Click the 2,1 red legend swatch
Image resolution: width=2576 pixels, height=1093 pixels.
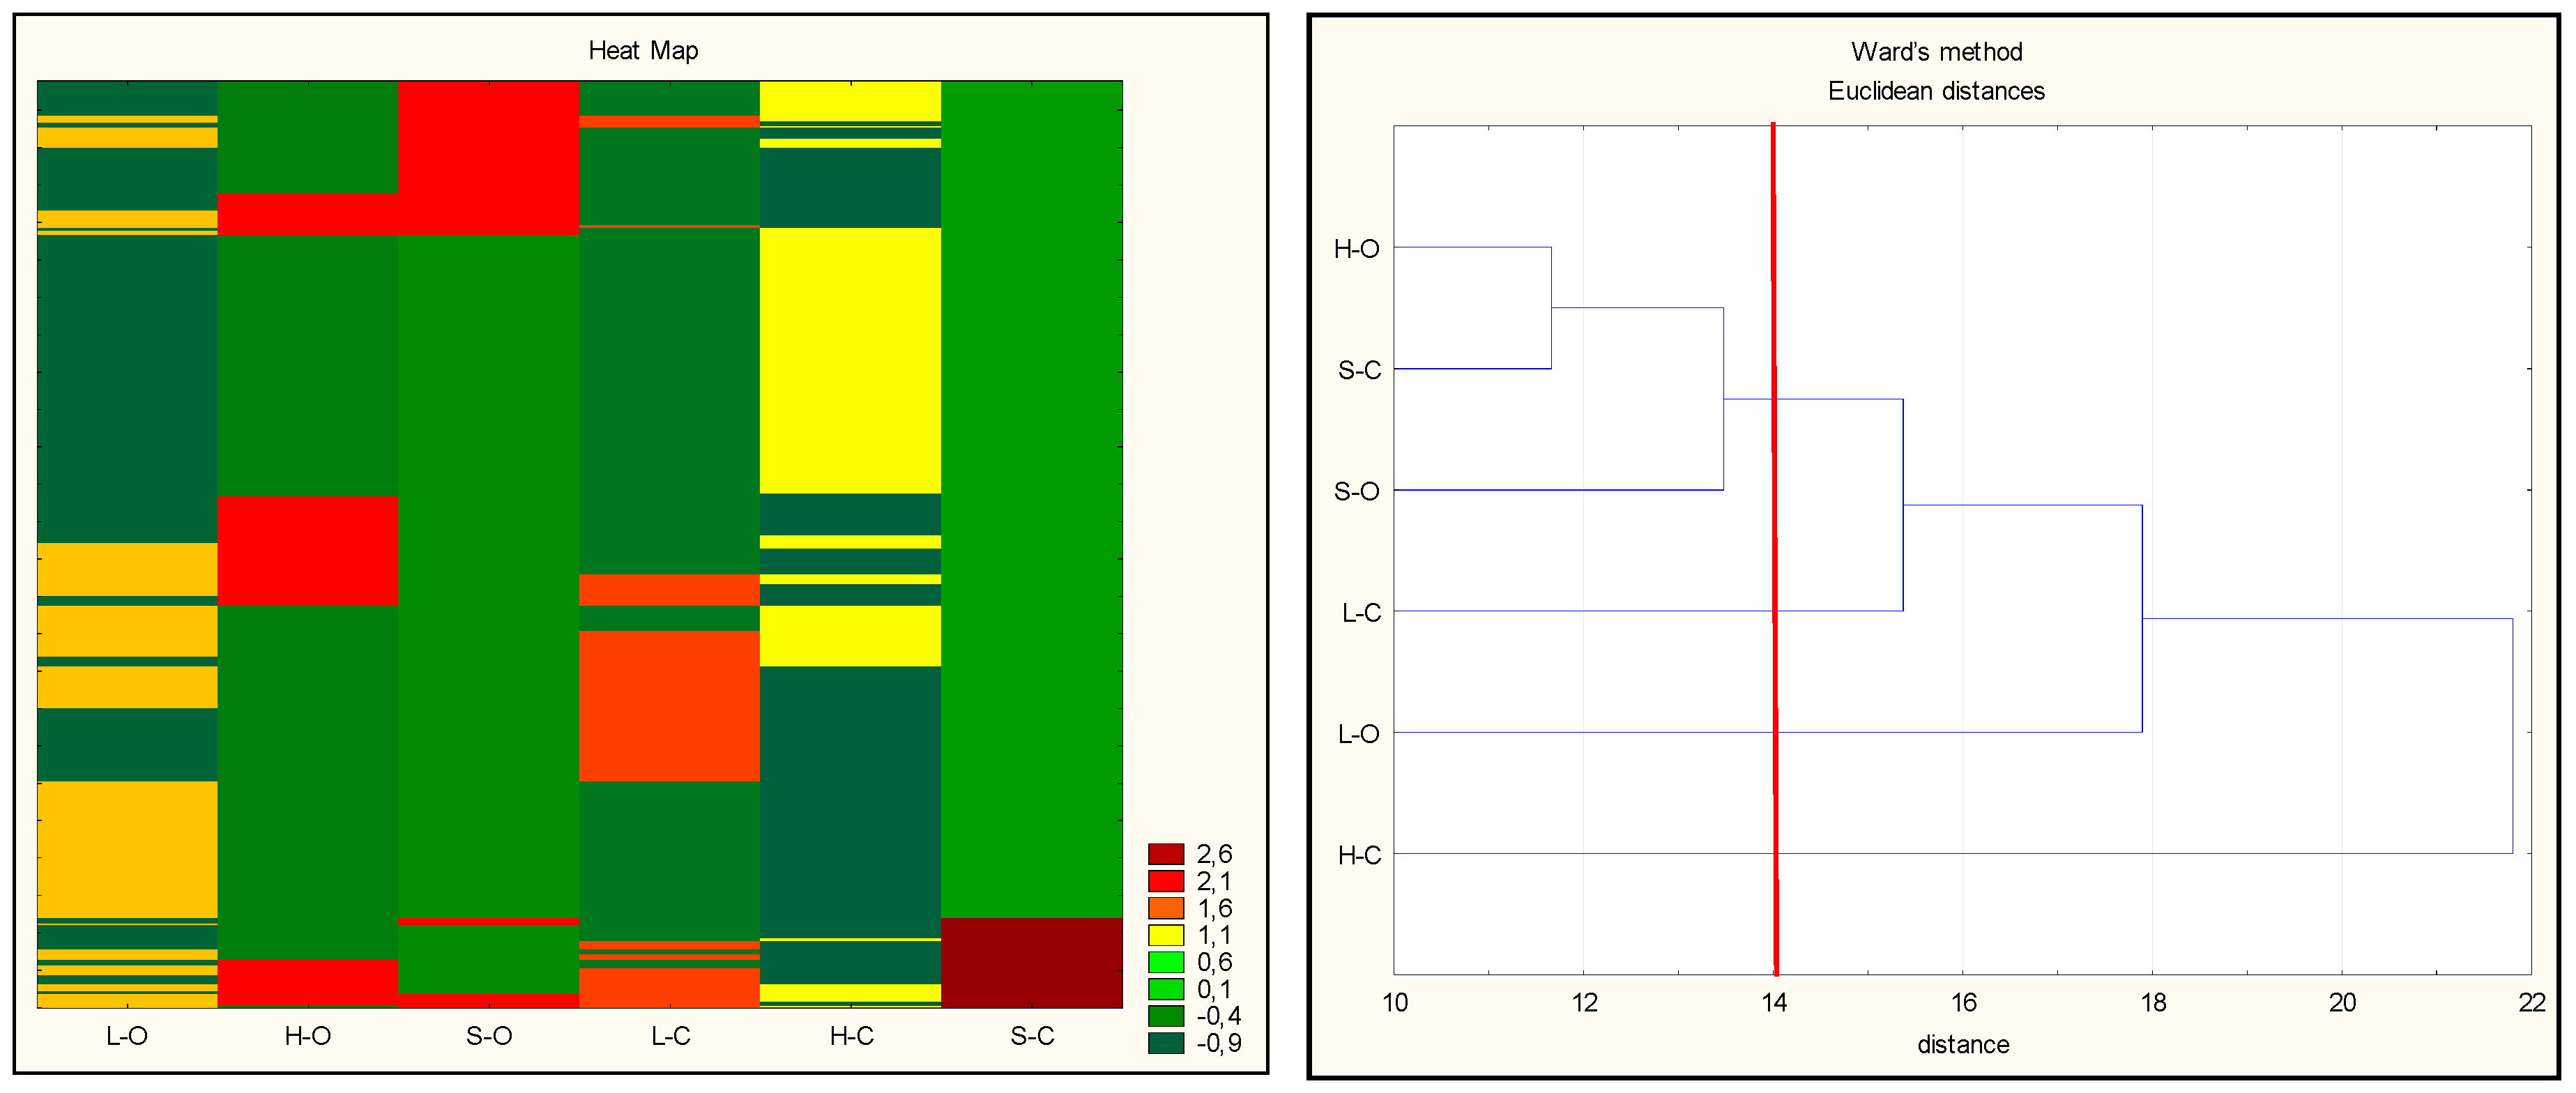1166,881
